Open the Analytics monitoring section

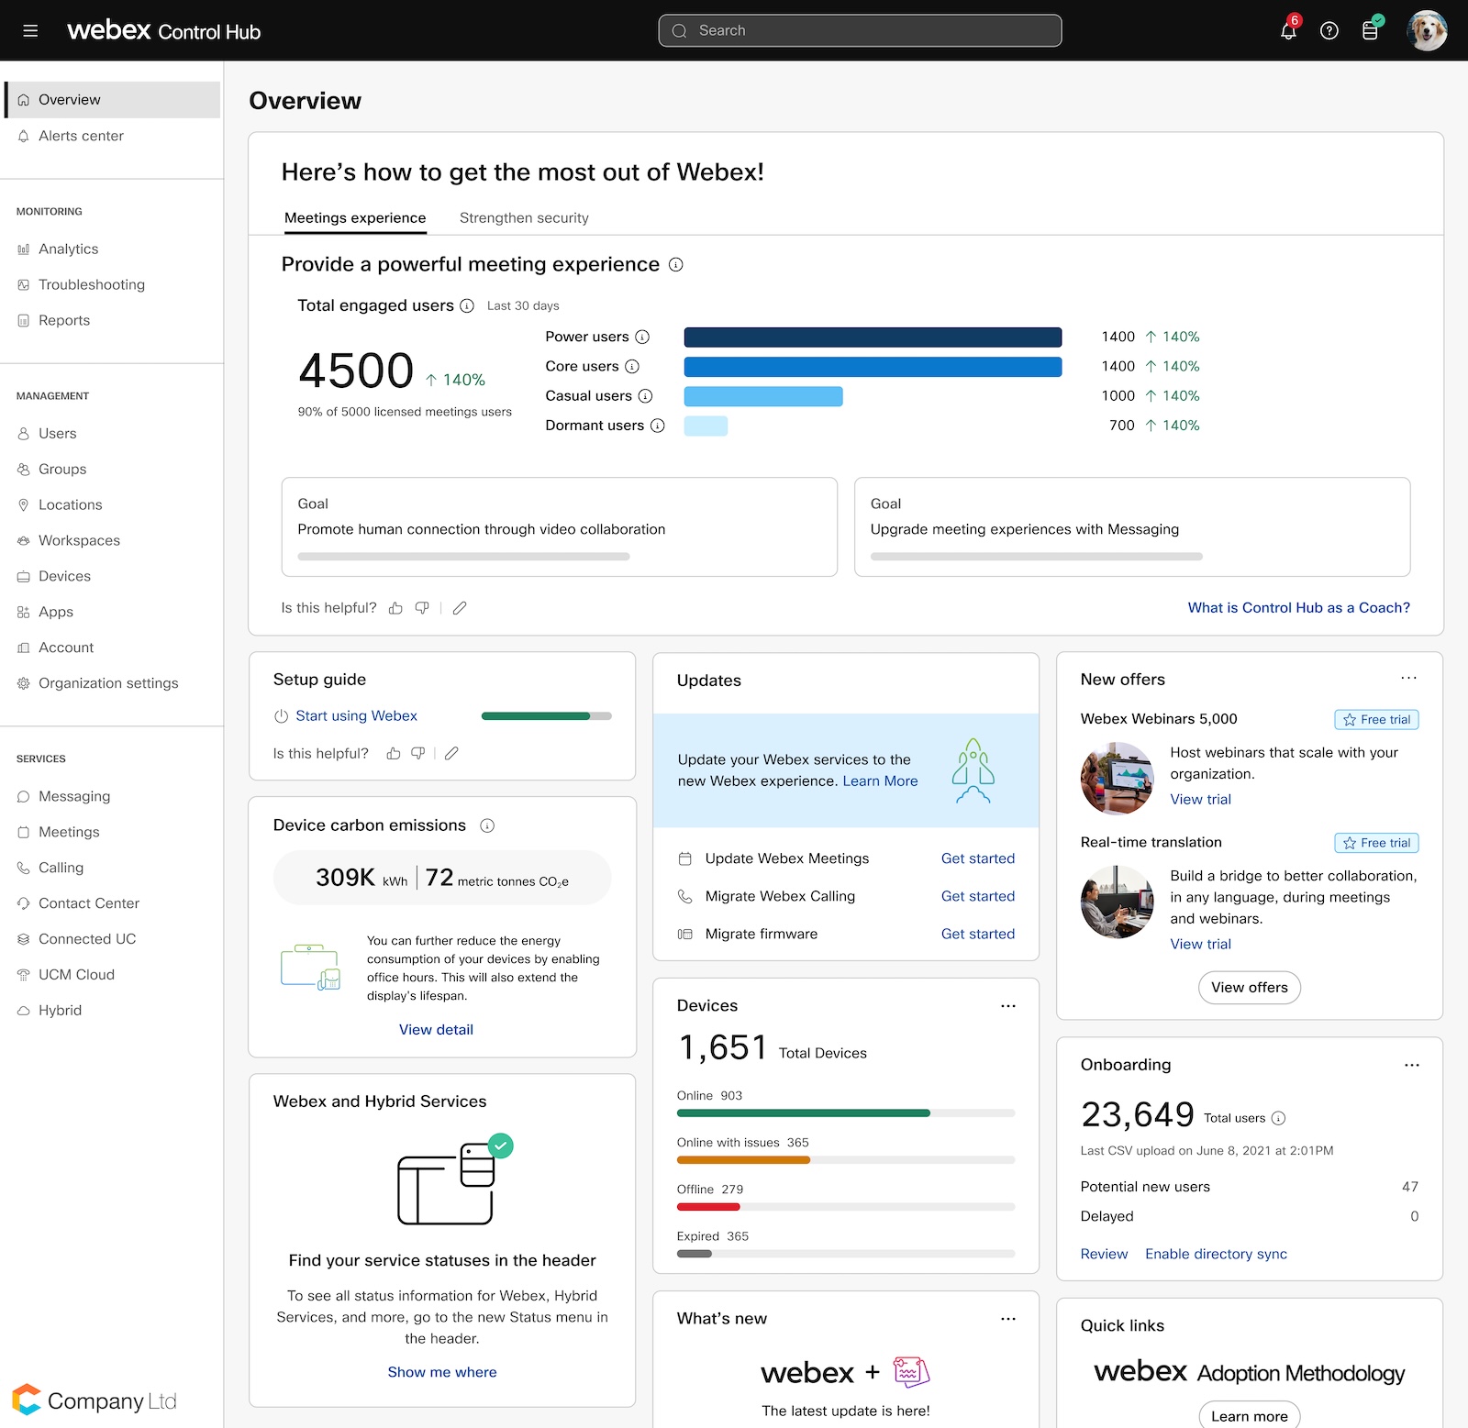pos(68,248)
